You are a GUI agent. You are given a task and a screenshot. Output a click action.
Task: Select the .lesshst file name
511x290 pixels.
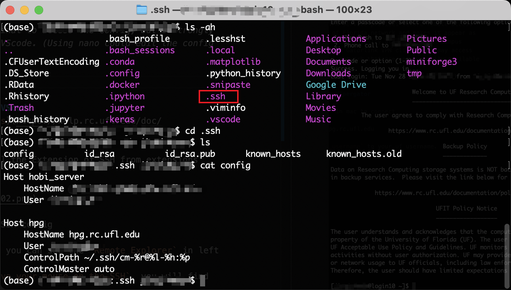click(226, 38)
